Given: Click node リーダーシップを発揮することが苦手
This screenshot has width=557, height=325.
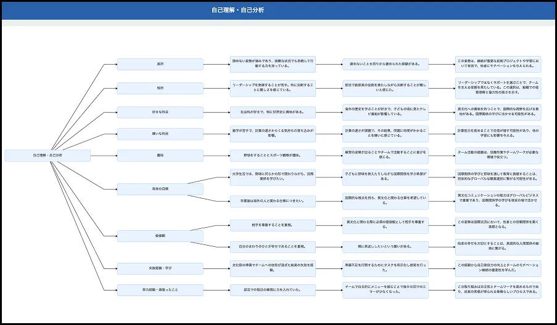Looking at the screenshot, I should [x=273, y=88].
